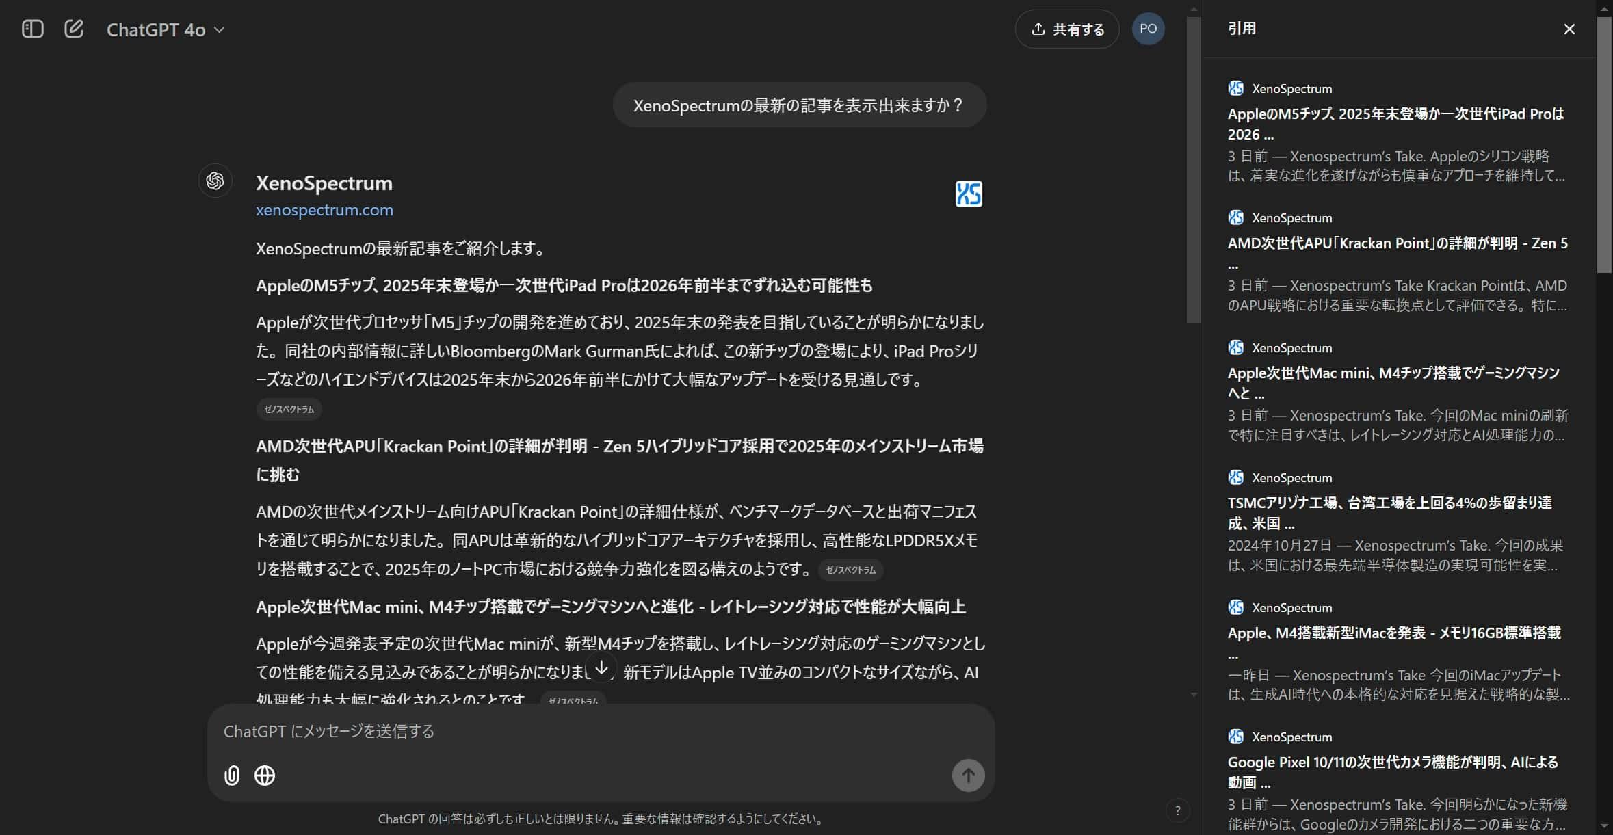Click the ゼノスペクトラム citation chip under M5 article
The height and width of the screenshot is (835, 1613).
point(289,409)
